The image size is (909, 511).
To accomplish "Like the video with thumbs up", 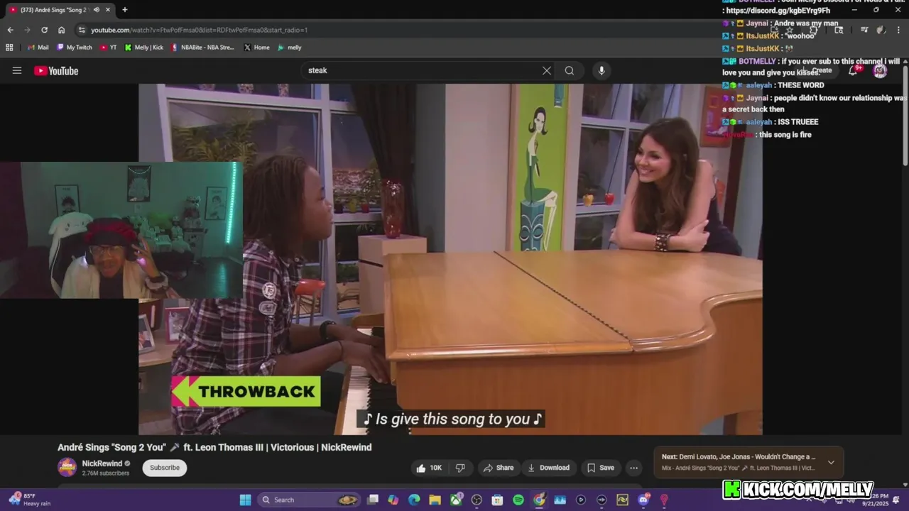I will click(x=421, y=468).
